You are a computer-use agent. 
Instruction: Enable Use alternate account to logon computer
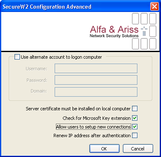click(17, 57)
